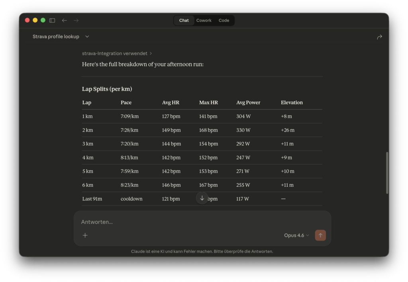Click the Avg HR column header

click(x=171, y=102)
